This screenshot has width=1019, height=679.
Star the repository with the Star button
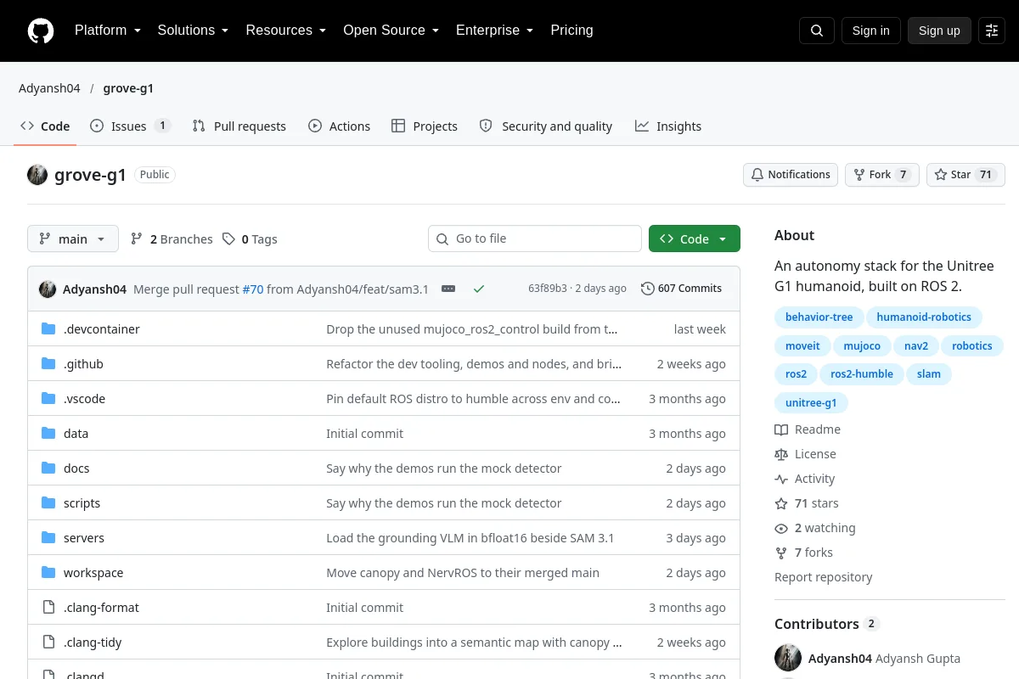click(x=966, y=175)
